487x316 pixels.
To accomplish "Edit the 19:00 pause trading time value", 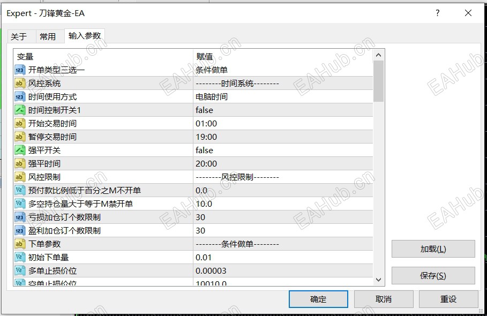I will click(283, 137).
